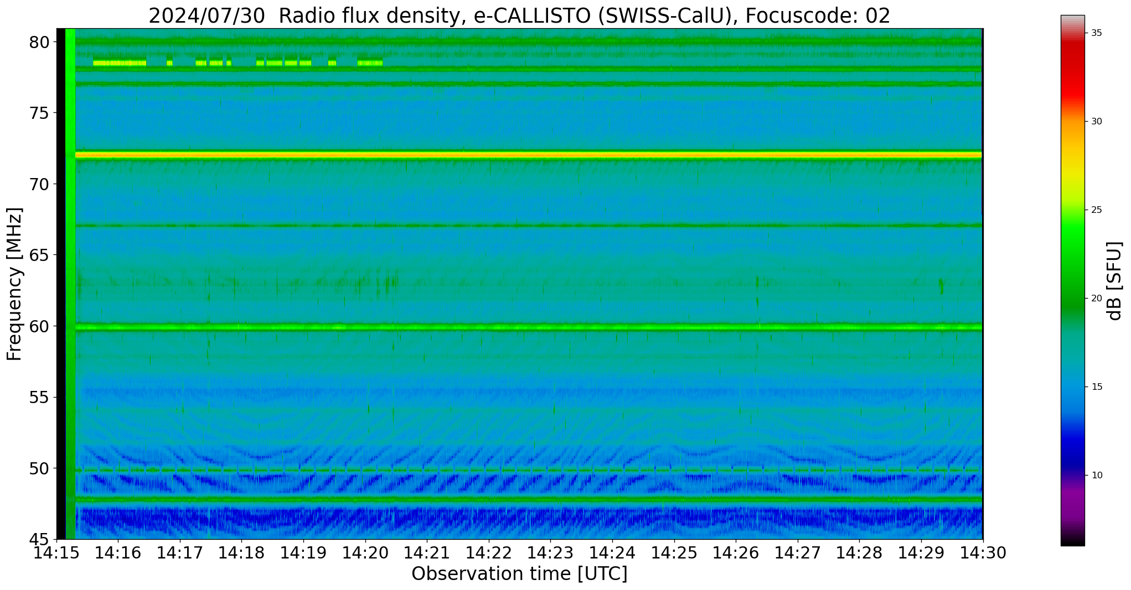The image size is (1131, 590).
Task: Click the 14:24 time tick label
Action: [612, 553]
